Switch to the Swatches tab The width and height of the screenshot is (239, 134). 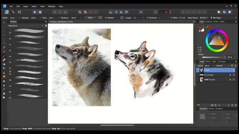coord(208,22)
